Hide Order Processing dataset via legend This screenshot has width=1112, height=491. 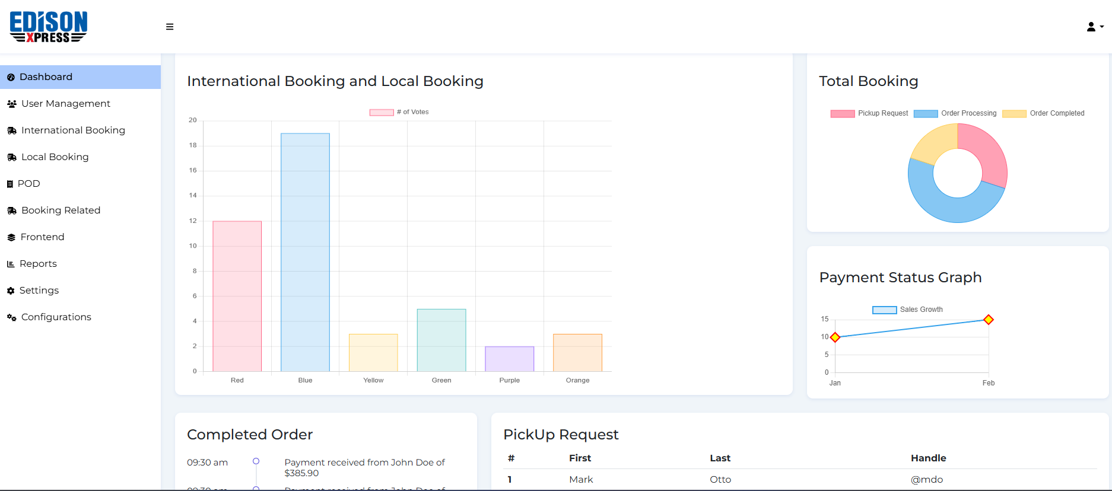click(x=955, y=113)
